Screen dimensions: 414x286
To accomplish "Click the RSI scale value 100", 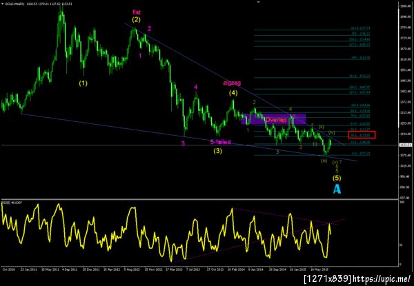I will click(402, 202).
